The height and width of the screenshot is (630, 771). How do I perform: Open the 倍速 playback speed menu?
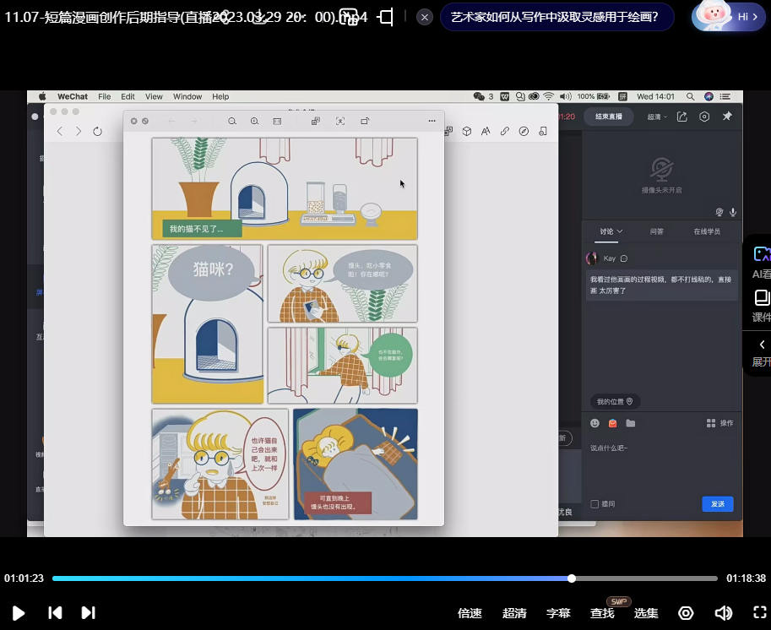pyautogui.click(x=470, y=613)
